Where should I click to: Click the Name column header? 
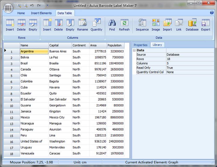tap(34, 45)
